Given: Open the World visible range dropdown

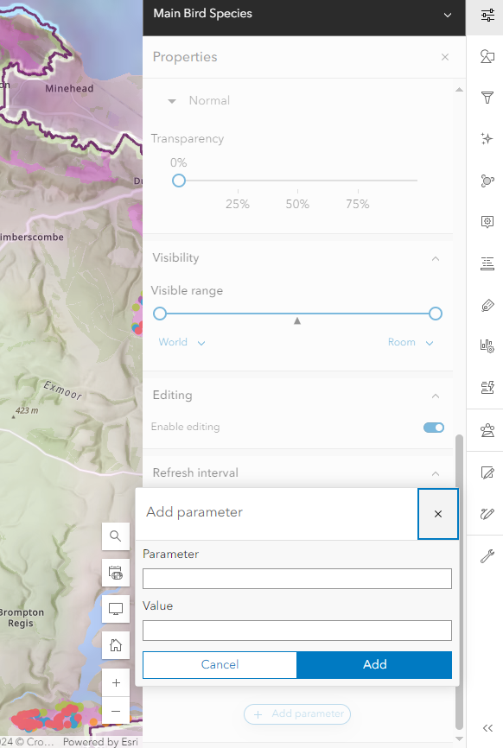Looking at the screenshot, I should (x=181, y=342).
